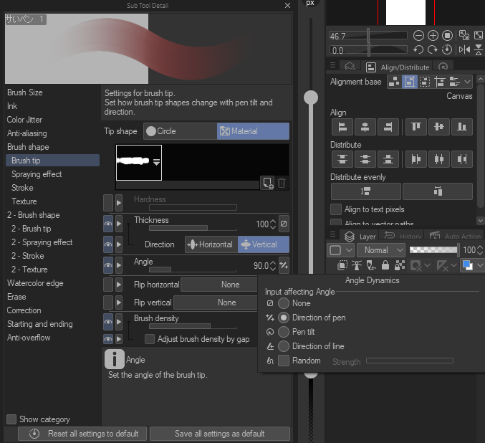Screen dimensions: 485x443
Task: Expand Alignment base options chevron
Action: 467,82
